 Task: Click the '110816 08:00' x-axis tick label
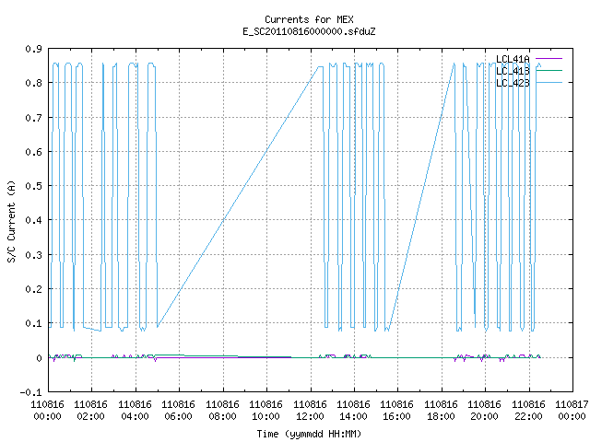pos(222,410)
